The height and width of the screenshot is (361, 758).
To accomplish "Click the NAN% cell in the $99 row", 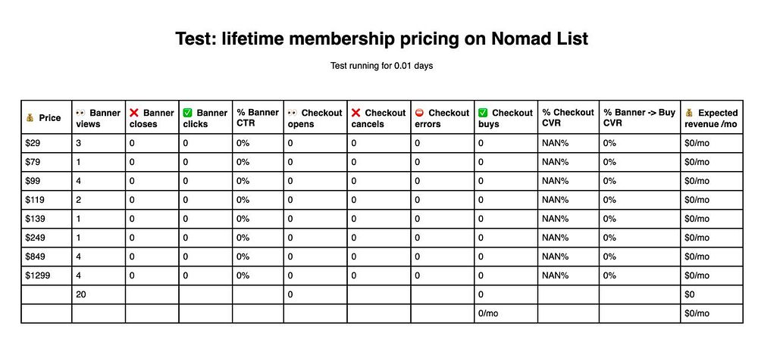I will [x=555, y=180].
